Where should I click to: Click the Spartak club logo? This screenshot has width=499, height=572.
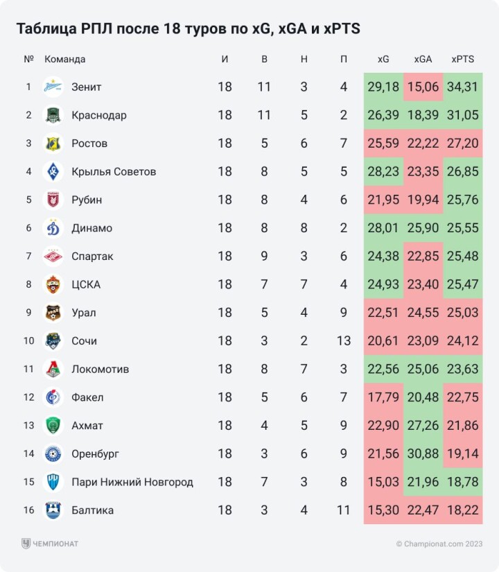click(53, 257)
